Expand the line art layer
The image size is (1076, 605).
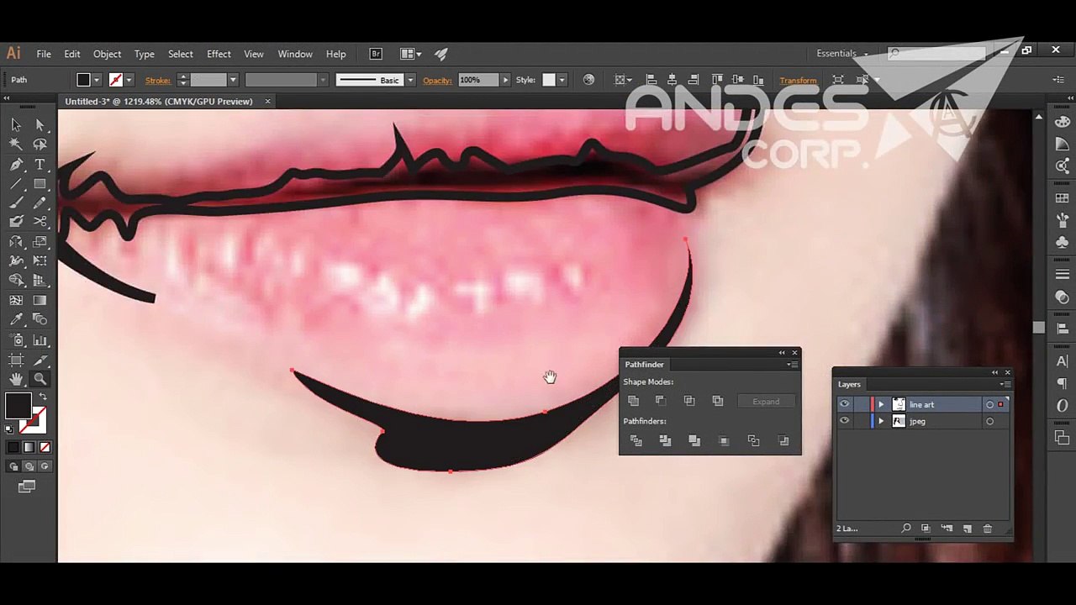click(x=881, y=405)
